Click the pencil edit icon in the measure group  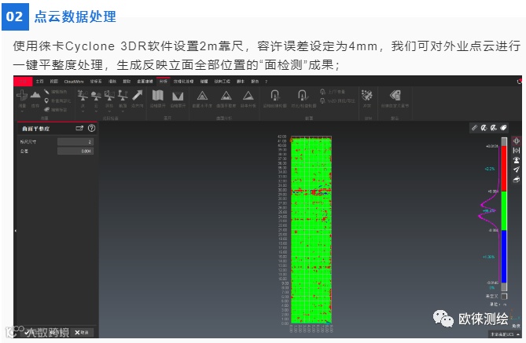click(x=46, y=92)
